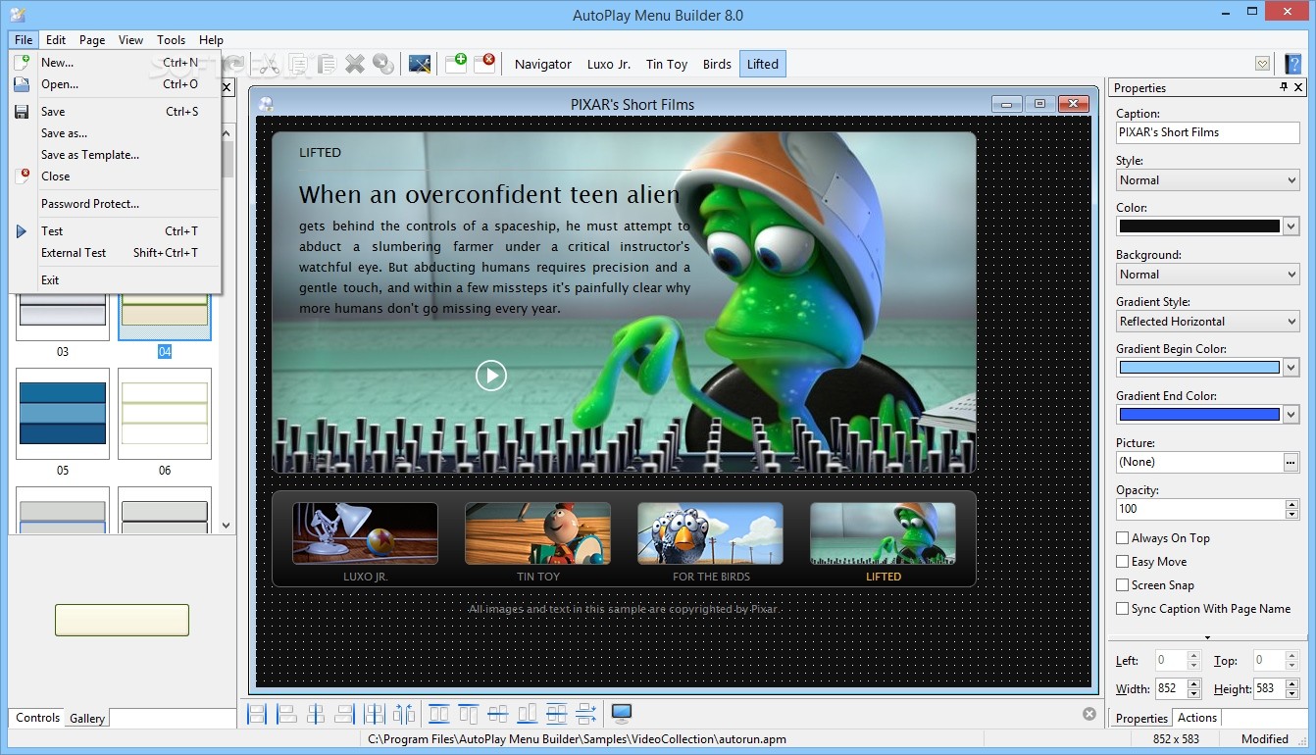
Task: Switch to the Actions tab
Action: [x=1197, y=718]
